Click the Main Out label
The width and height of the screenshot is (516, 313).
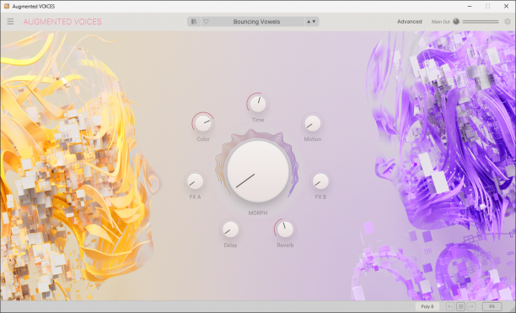click(x=441, y=22)
